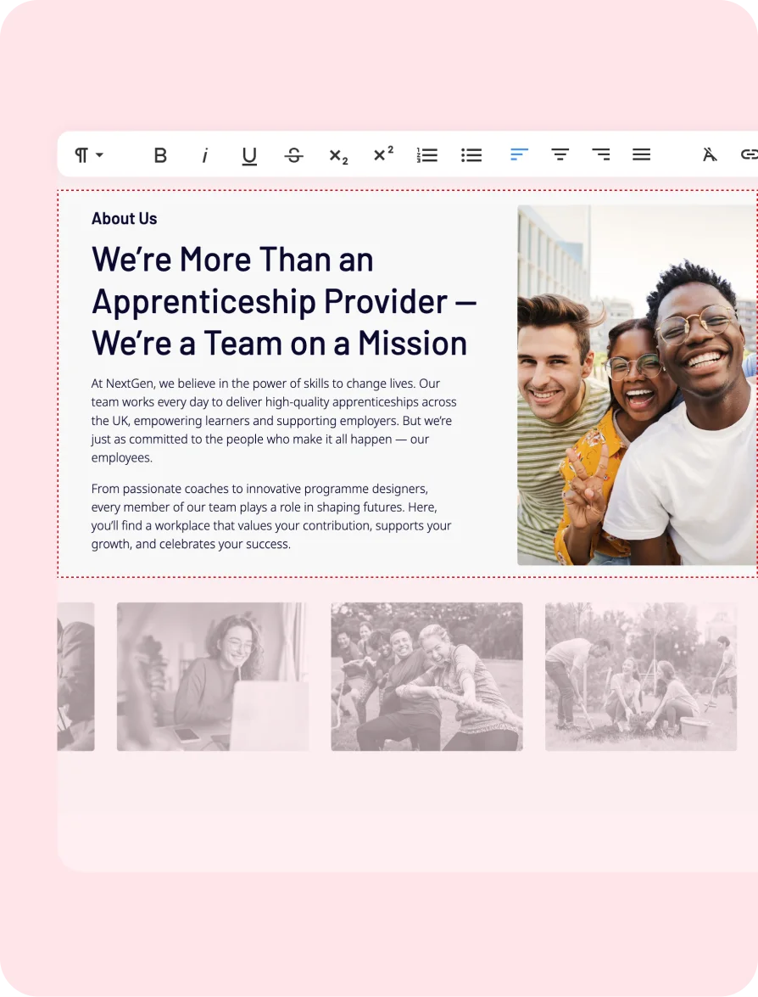Viewport: 758px width, 997px height.
Task: Select center text alignment
Action: (560, 154)
